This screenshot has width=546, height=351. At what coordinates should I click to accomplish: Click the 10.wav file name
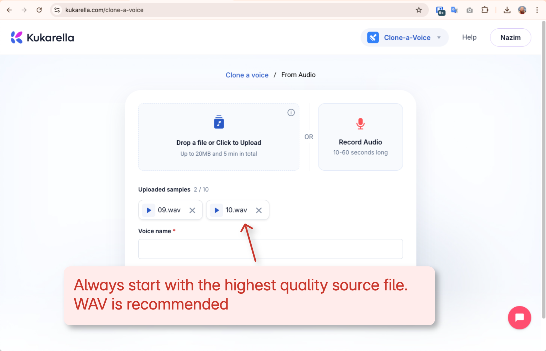(236, 210)
